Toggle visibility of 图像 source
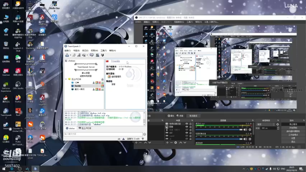 pyautogui.click(x=187, y=127)
